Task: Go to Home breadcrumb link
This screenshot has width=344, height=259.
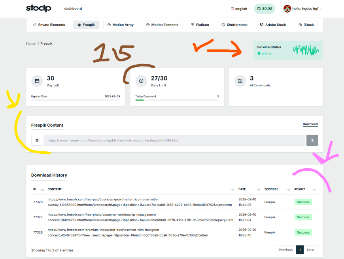Action: [31, 44]
